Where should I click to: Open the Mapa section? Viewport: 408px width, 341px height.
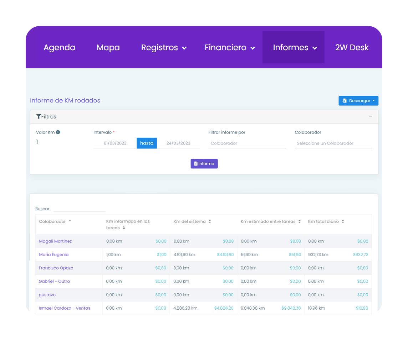tap(108, 48)
